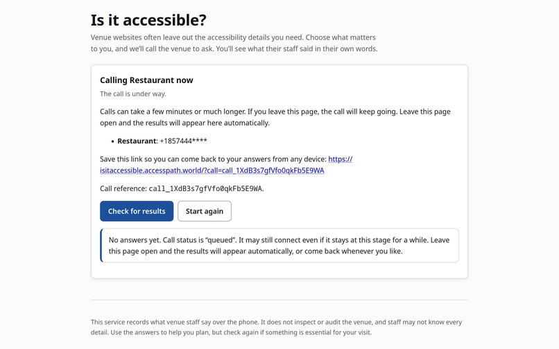Image resolution: width=559 pixels, height=349 pixels.
Task: Click the 'Is it accessible?' page heading
Action: 148,20
